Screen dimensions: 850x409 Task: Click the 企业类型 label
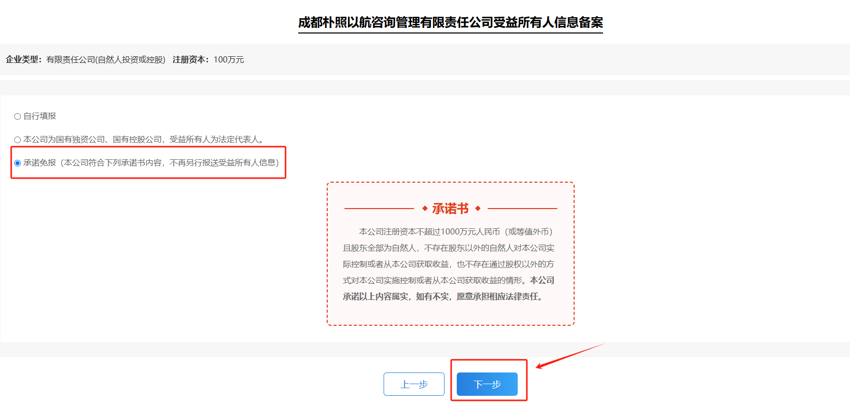coord(23,59)
